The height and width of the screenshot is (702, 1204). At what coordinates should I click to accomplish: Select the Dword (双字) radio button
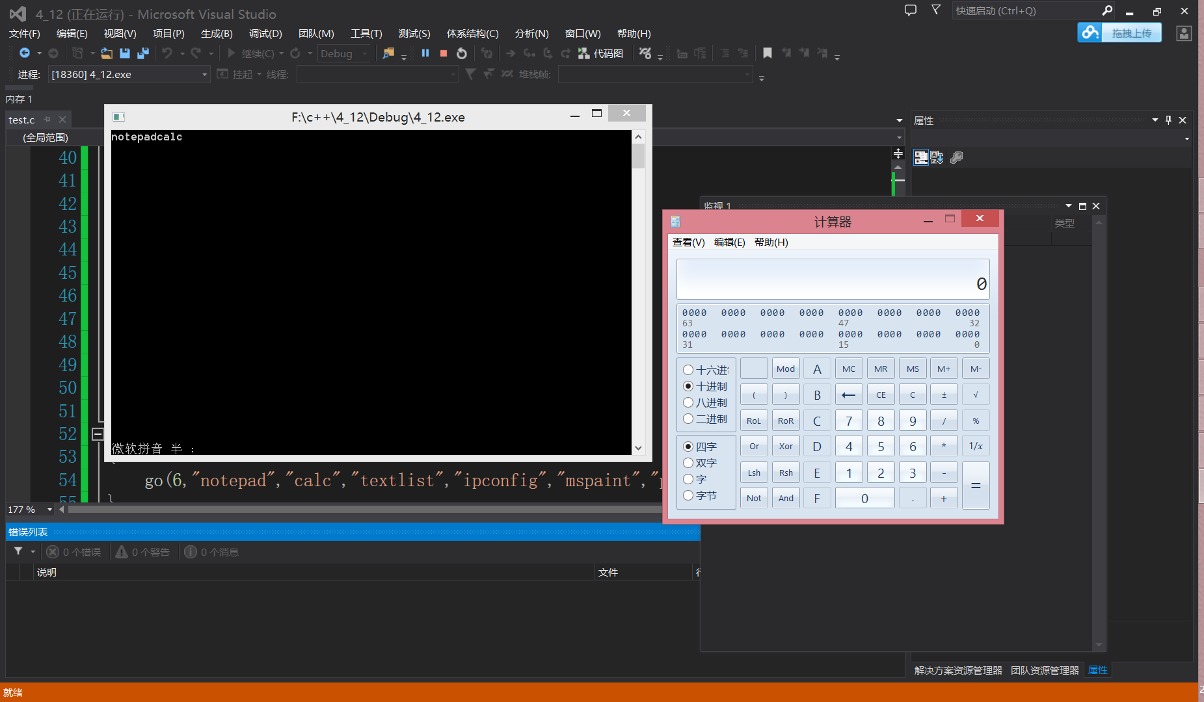(x=688, y=463)
